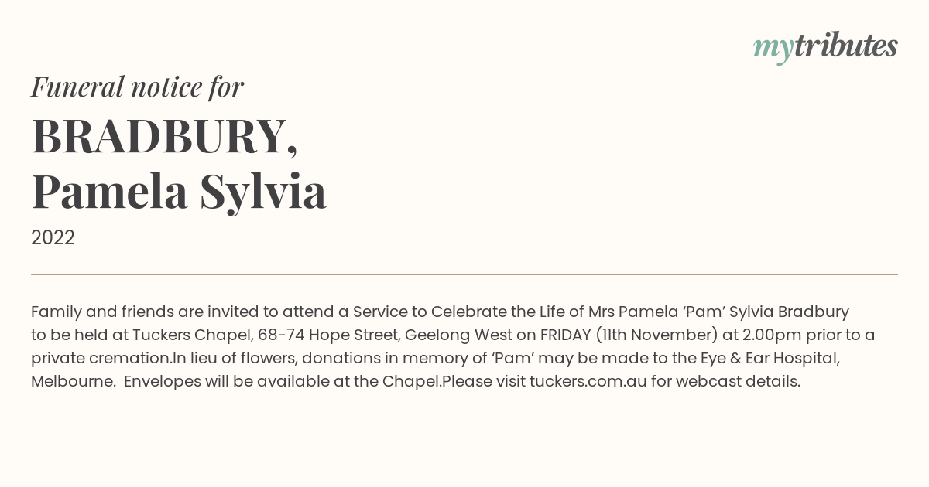This screenshot has width=929, height=487.
Task: Select the word 'Melbourne' in notice
Action: pos(71,381)
